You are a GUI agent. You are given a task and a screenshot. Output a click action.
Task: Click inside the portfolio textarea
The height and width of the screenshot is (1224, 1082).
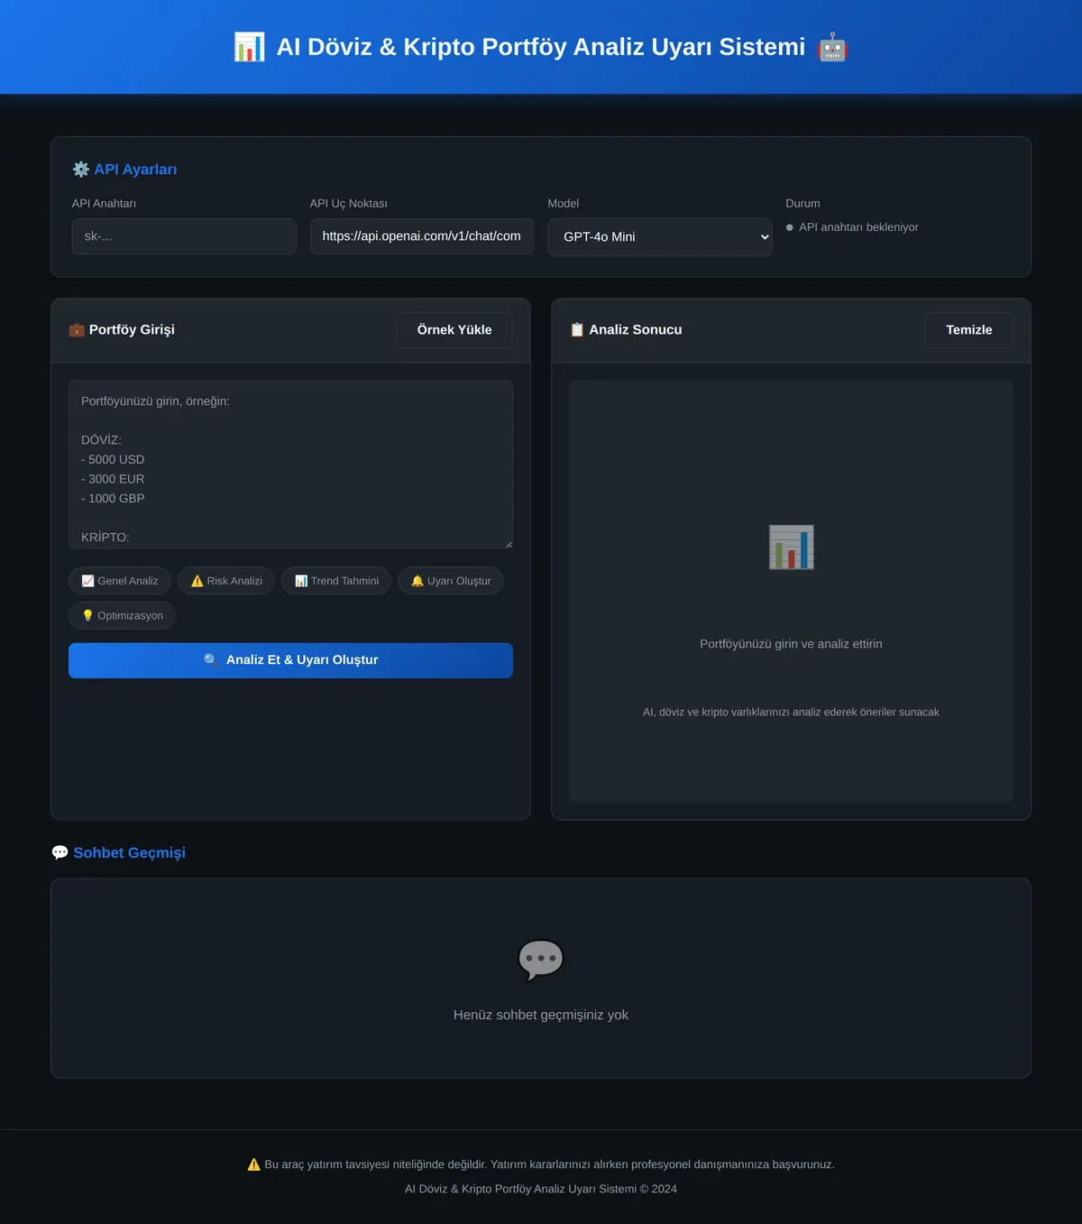tap(290, 465)
